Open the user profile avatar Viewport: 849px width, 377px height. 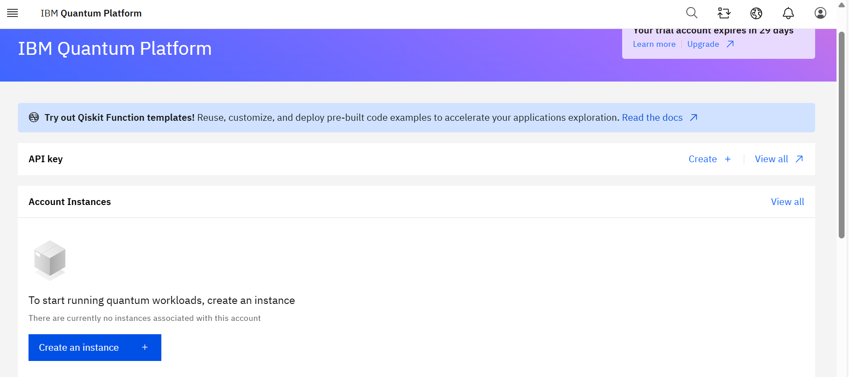pyautogui.click(x=820, y=13)
